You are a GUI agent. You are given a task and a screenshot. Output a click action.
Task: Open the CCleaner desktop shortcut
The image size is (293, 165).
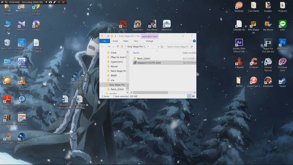254,63
